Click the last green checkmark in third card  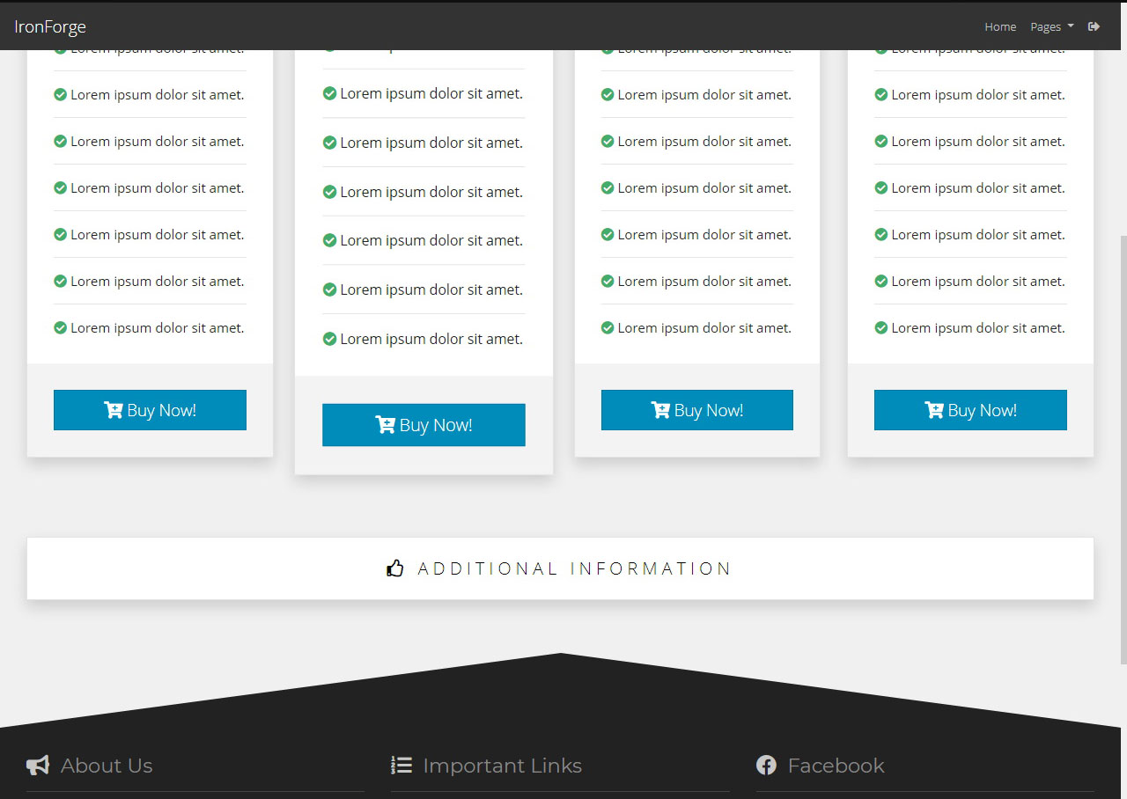coord(608,328)
